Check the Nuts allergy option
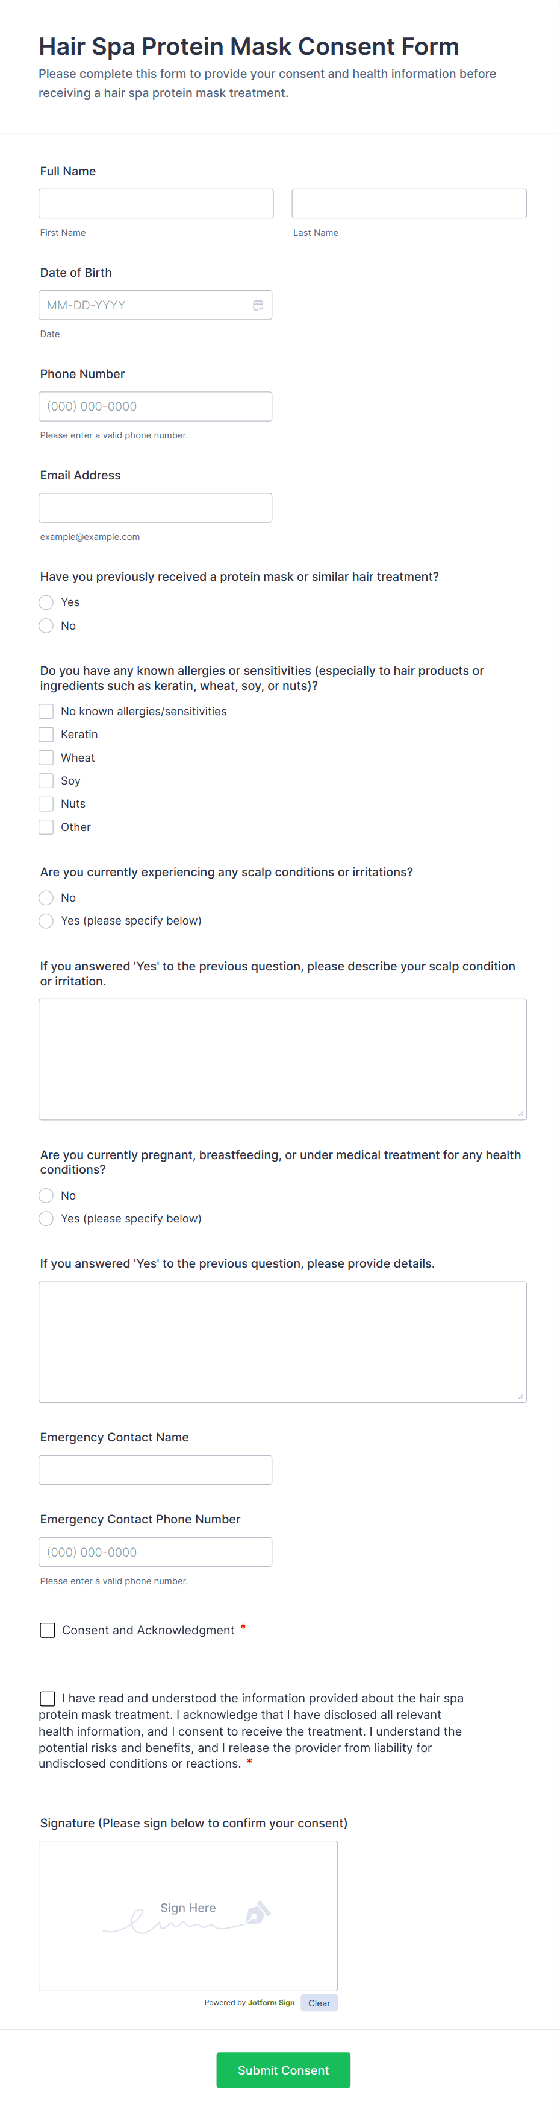The height and width of the screenshot is (2118, 560). pyautogui.click(x=46, y=803)
